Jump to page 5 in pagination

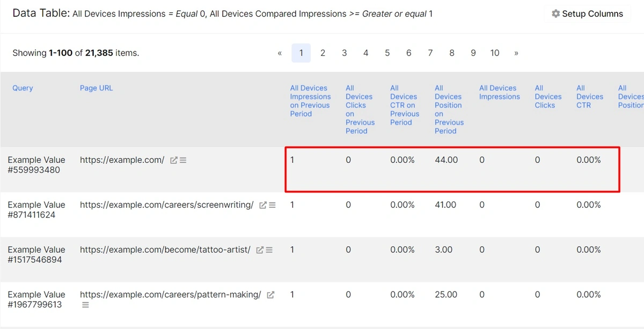tap(387, 53)
